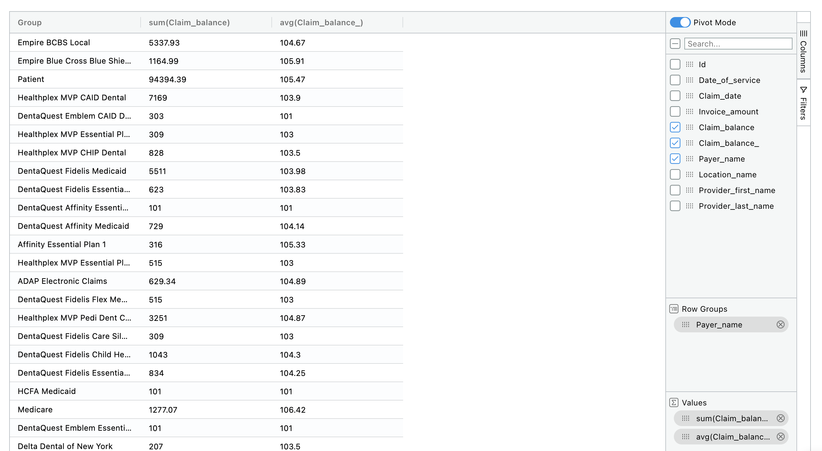Focus the column Search field
822x451 pixels.
[738, 44]
